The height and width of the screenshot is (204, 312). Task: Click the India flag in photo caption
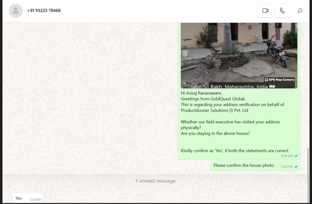[272, 86]
